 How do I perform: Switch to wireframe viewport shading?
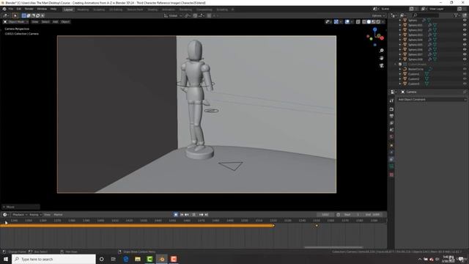point(364,22)
